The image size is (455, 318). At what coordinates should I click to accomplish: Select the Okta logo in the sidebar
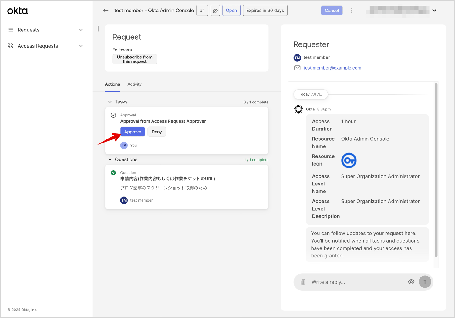click(17, 11)
